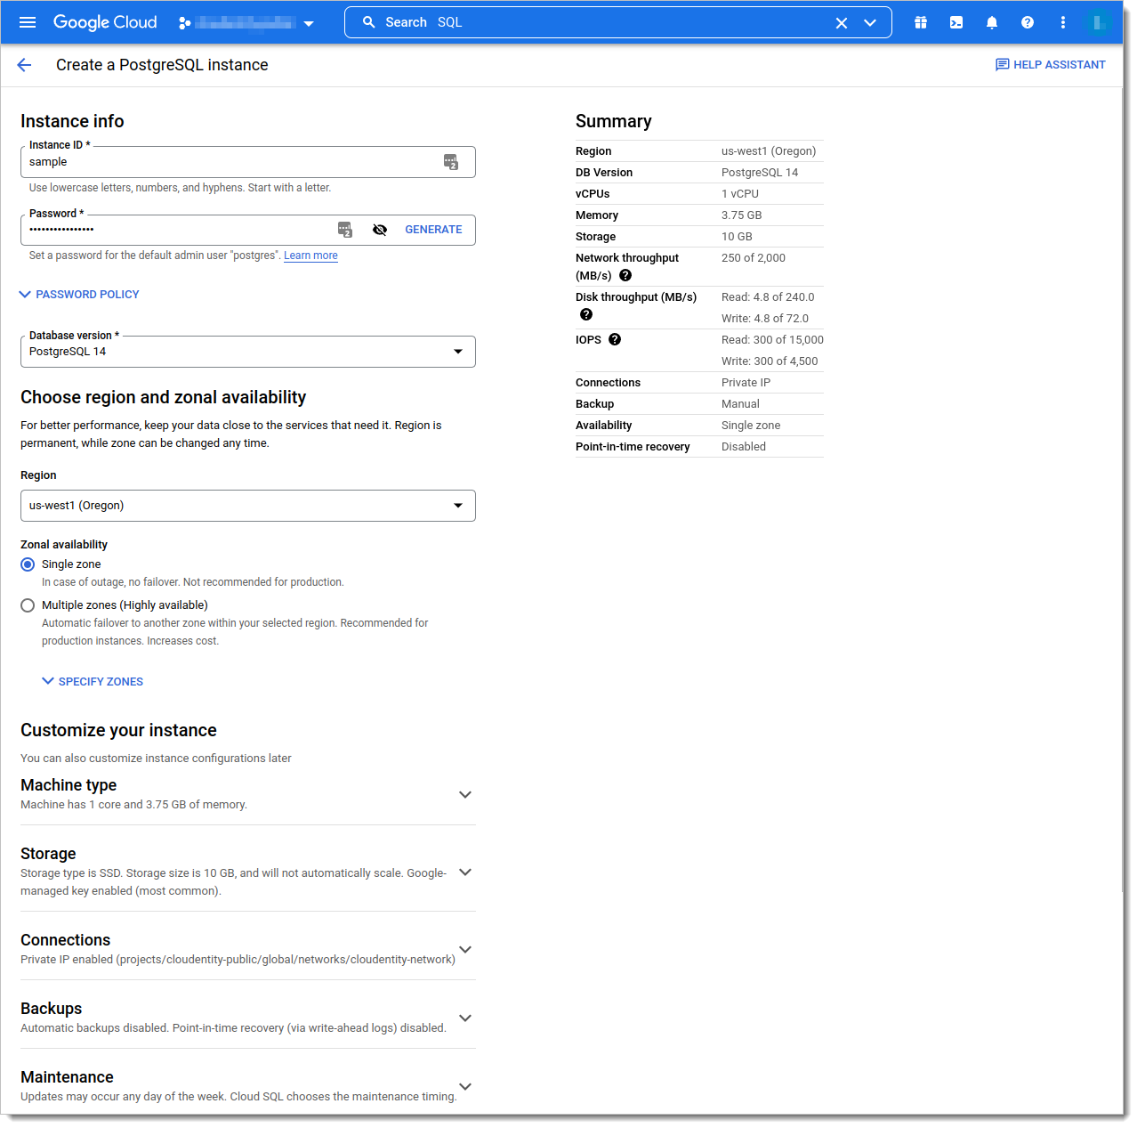Open the three-dot settings menu
The height and width of the screenshot is (1128, 1137).
click(1063, 22)
